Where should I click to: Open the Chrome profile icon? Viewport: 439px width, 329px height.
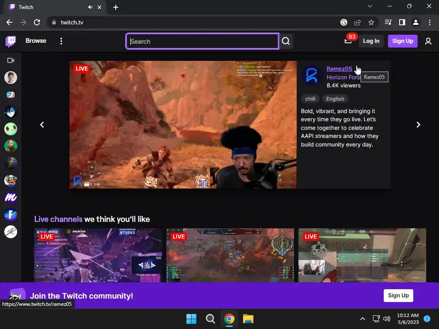click(x=416, y=22)
